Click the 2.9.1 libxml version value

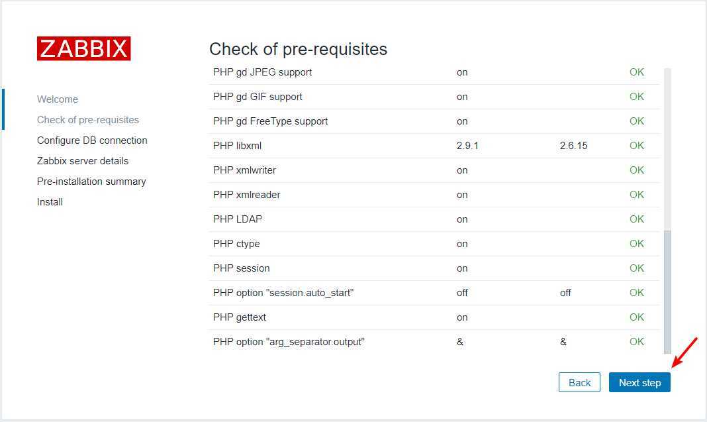[x=467, y=146]
